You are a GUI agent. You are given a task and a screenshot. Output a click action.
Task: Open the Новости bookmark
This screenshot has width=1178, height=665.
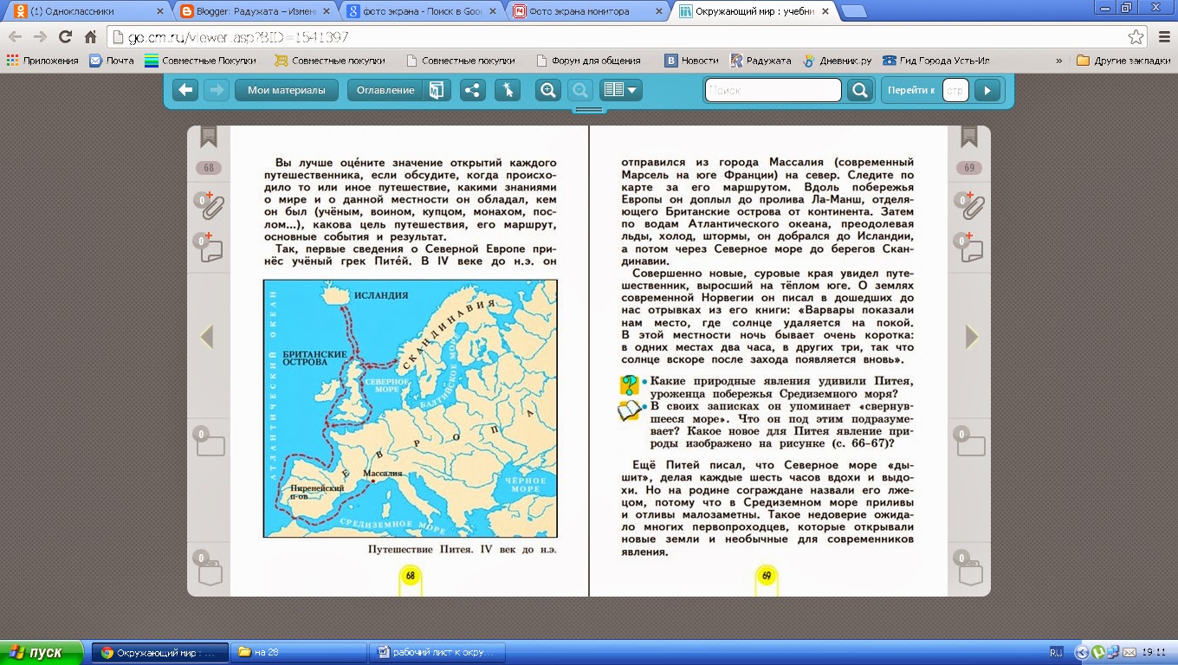tap(692, 61)
